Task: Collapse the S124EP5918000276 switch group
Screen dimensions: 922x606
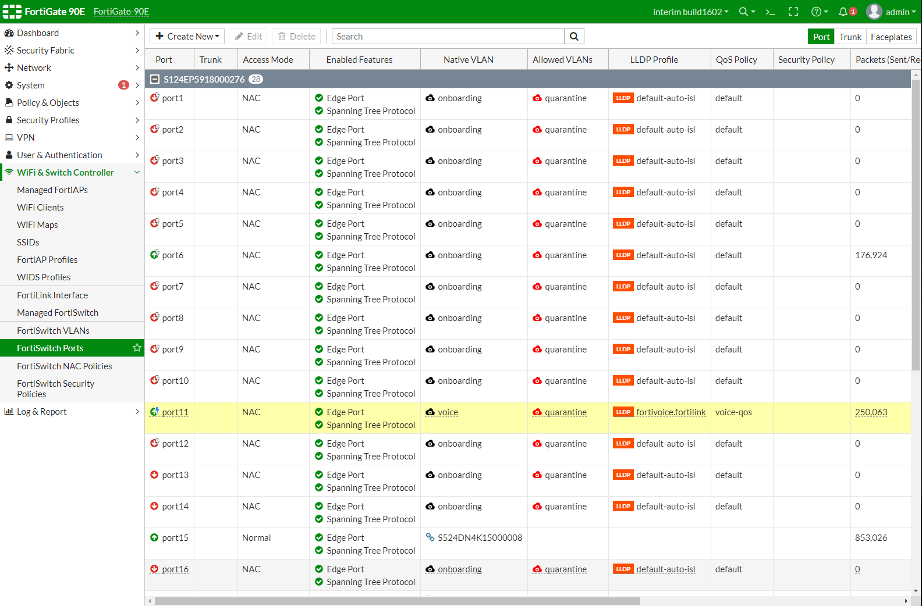Action: pos(155,79)
